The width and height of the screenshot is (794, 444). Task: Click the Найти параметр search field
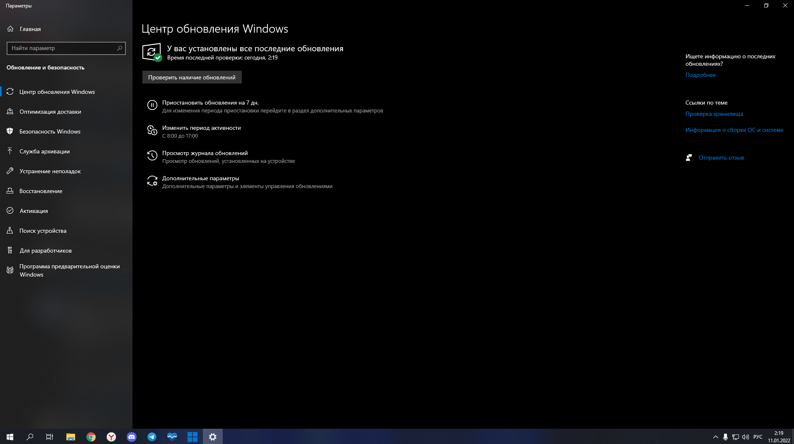(x=66, y=48)
